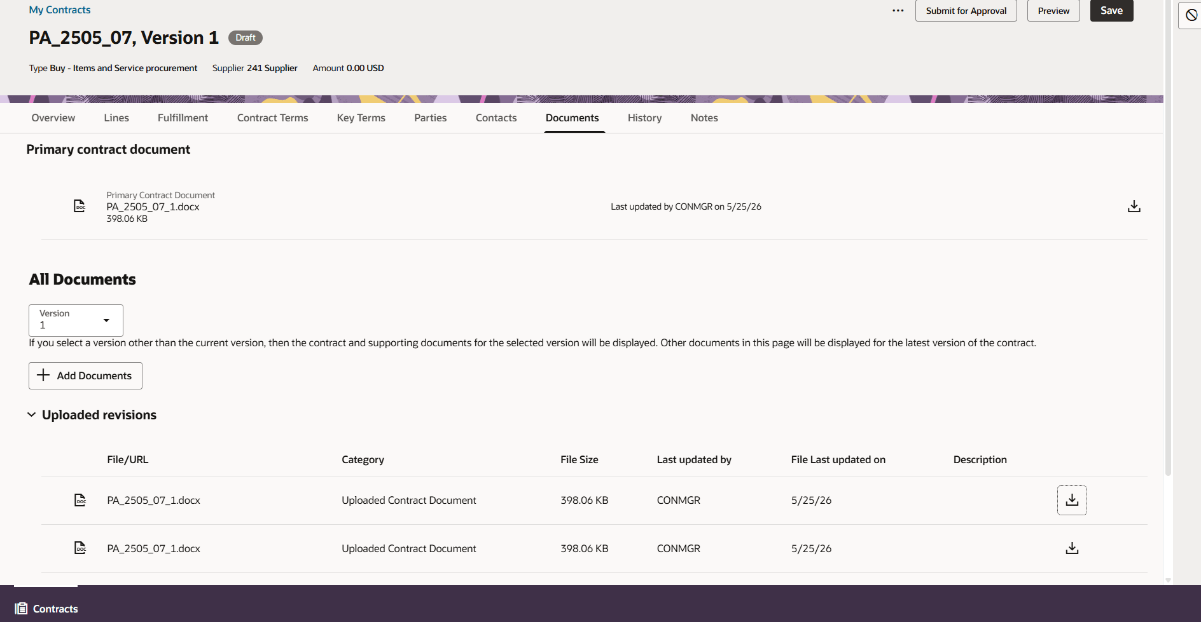Collapse the Uploaded revisions section
Viewport: 1201px width, 622px height.
point(31,415)
